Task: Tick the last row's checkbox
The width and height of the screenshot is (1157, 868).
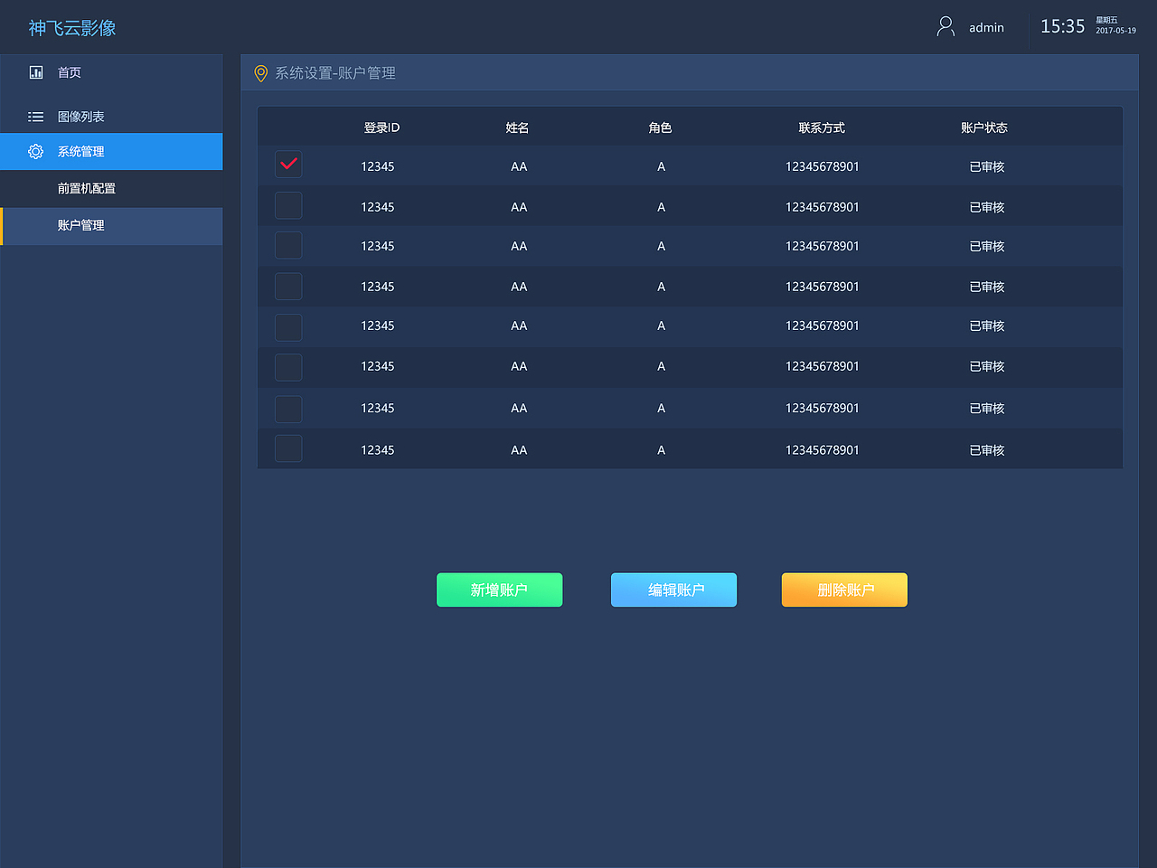Action: [288, 448]
